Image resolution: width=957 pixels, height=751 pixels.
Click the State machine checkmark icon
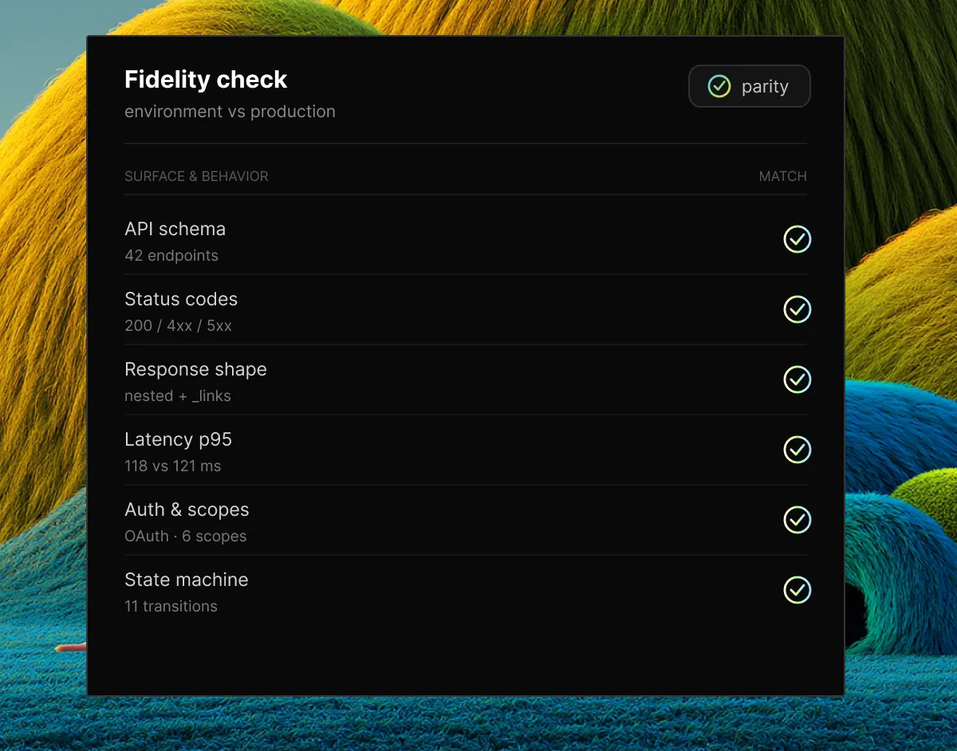pos(797,590)
